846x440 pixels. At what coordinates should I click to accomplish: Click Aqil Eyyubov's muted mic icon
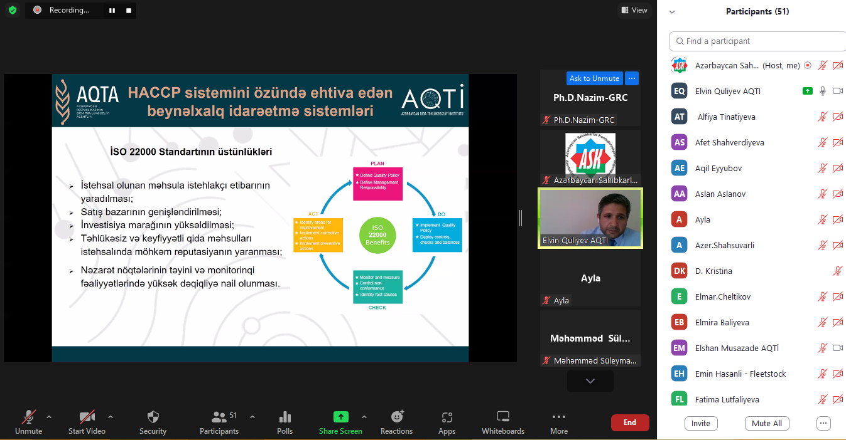(822, 168)
